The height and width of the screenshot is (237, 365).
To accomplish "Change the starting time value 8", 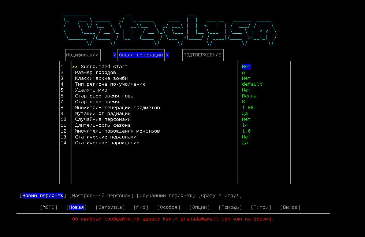I will pos(243,102).
